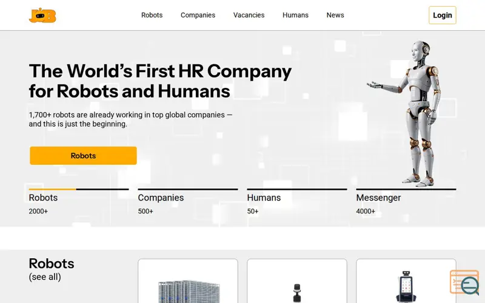Click the yellow Robots button
The width and height of the screenshot is (485, 303).
[x=83, y=156]
